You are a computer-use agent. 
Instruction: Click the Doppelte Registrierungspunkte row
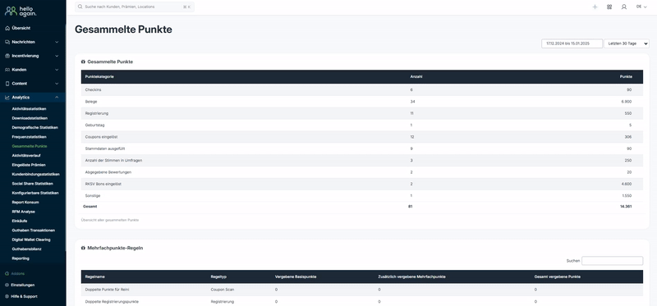pos(362,301)
